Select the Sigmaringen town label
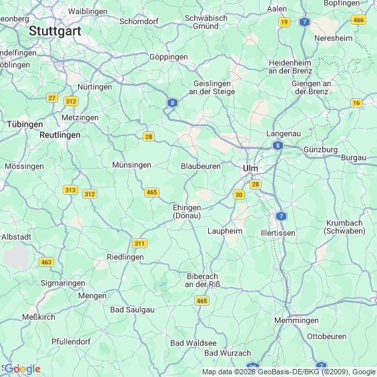Viewport: 377px width, 377px height. click(63, 283)
